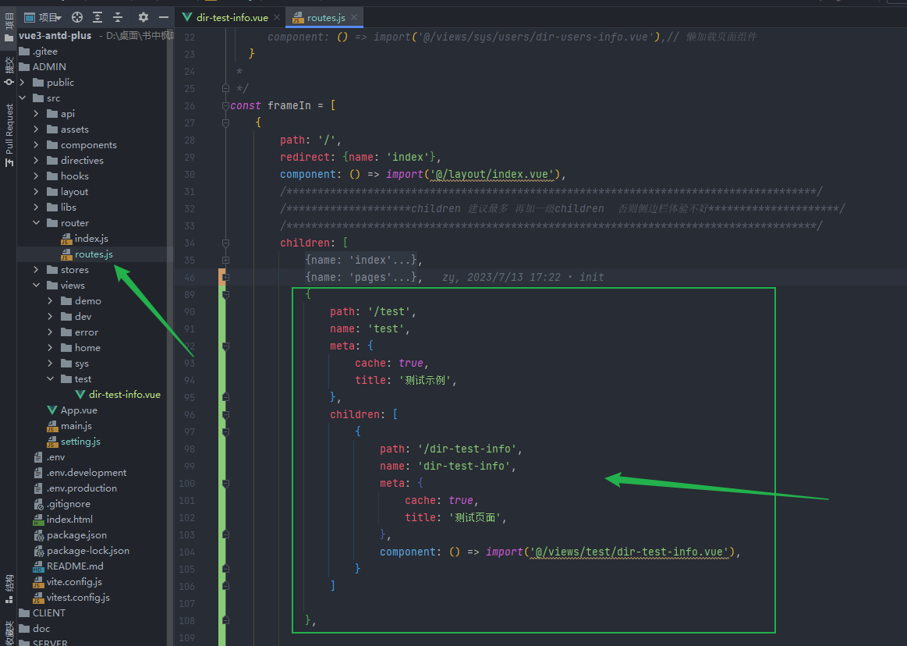
Task: Expand the public folder
Action: point(23,82)
